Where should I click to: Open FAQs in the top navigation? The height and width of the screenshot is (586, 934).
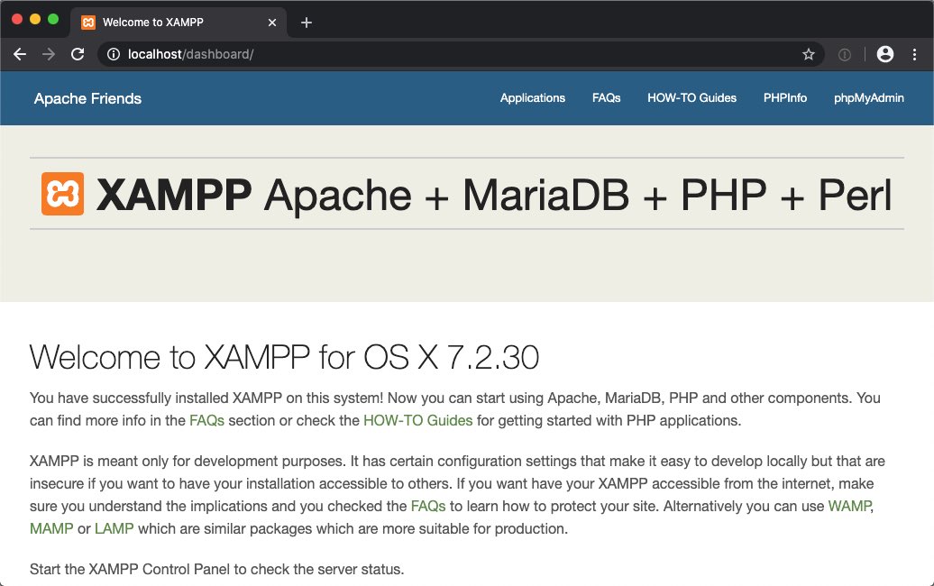[x=607, y=98]
